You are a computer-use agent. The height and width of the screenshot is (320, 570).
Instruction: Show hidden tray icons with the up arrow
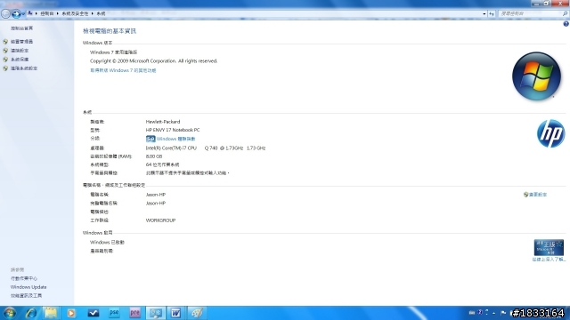493,313
